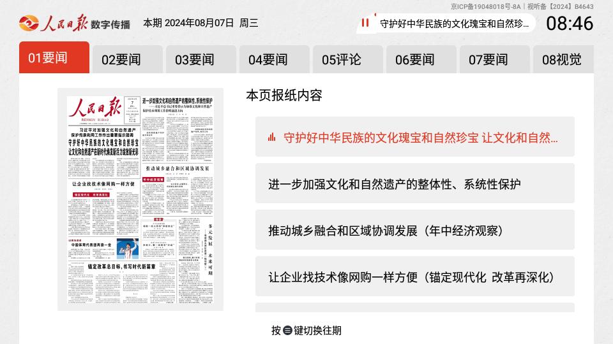The width and height of the screenshot is (613, 344).
Task: Select the 07要闻 tab
Action: pos(494,59)
